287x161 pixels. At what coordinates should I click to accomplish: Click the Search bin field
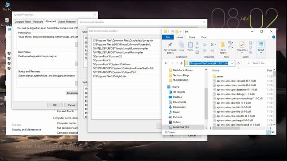click(x=259, y=63)
